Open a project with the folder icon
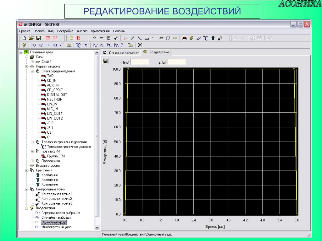Viewport: 322px width, 241px height. (x=31, y=38)
